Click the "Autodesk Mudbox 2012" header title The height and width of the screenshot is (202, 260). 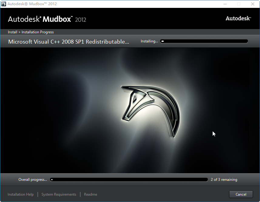47,19
